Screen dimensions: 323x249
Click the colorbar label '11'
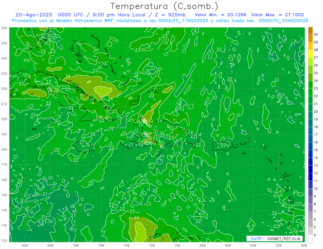click(x=316, y=181)
